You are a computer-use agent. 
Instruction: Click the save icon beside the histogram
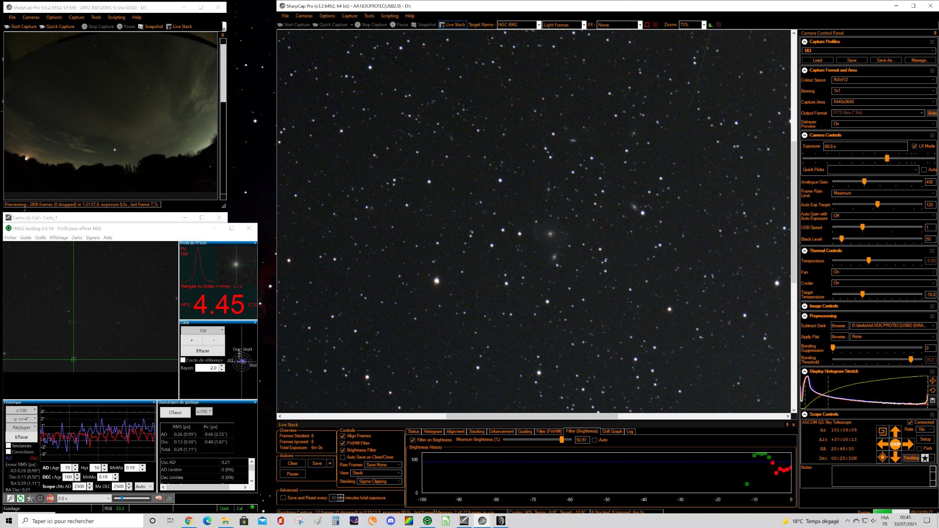point(933,401)
